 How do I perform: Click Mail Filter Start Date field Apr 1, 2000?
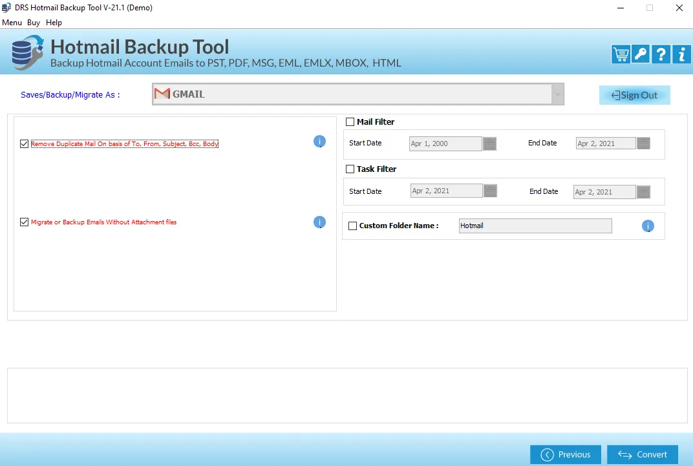pyautogui.click(x=445, y=143)
